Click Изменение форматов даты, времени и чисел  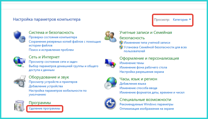tap(152, 92)
